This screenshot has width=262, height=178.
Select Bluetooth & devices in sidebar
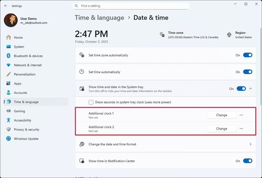36,56
